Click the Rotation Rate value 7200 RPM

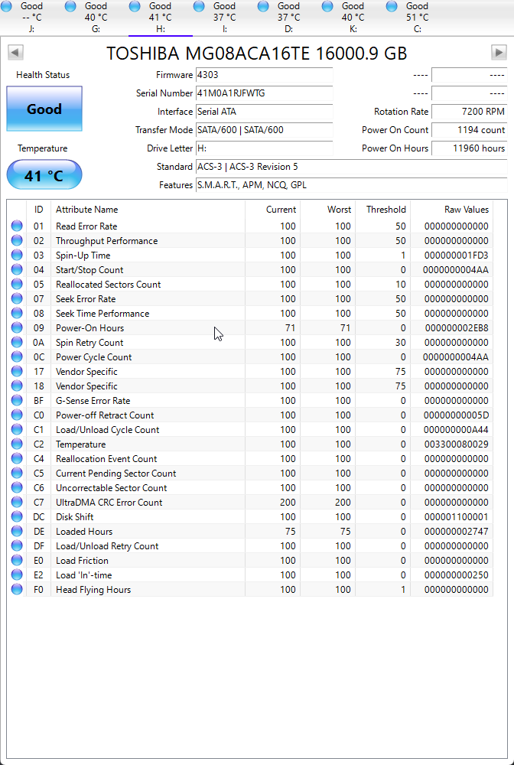[x=469, y=112]
